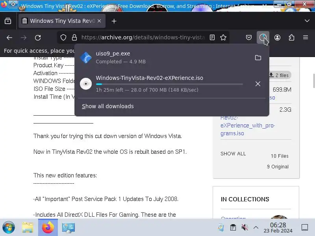Close the Windows Tiny Vista tab
The height and width of the screenshot is (236, 315).
99,21
